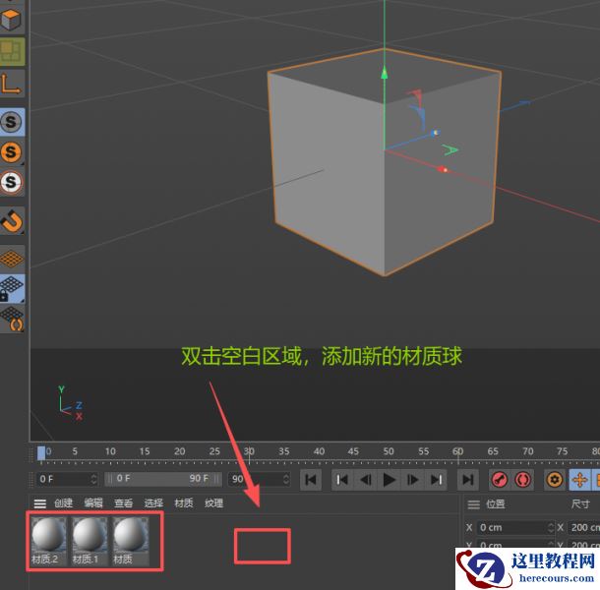Jump to frame 45 on the timeline ruler
This screenshot has height=590, width=600.
(x=353, y=452)
